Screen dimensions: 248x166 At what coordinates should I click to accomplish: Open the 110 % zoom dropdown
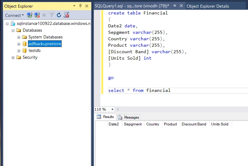[112, 109]
